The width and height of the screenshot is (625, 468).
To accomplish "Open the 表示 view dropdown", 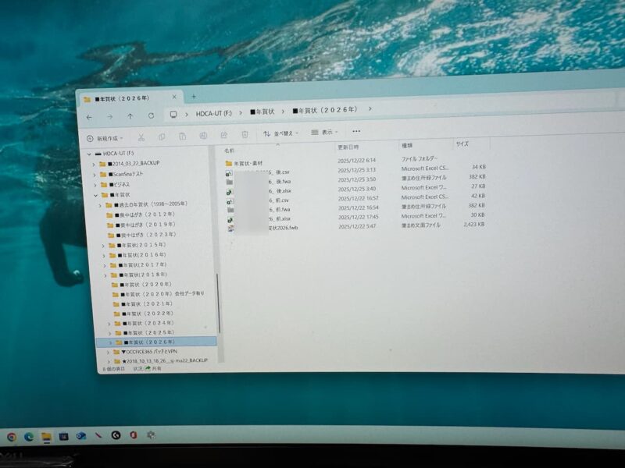I will [328, 133].
